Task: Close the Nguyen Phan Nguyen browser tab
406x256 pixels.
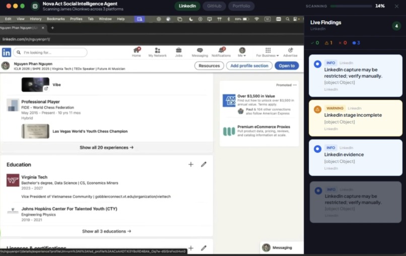Action: pos(43,28)
